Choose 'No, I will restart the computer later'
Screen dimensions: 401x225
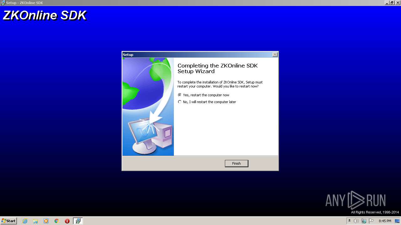[x=207, y=102]
